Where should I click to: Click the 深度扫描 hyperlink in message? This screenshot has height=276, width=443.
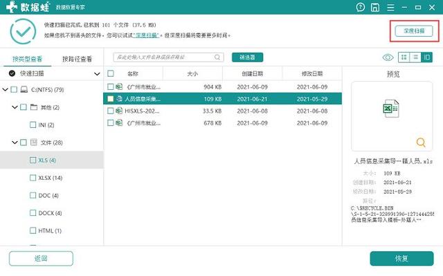tap(147, 35)
